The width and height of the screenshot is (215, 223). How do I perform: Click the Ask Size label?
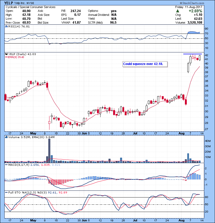(44, 15)
